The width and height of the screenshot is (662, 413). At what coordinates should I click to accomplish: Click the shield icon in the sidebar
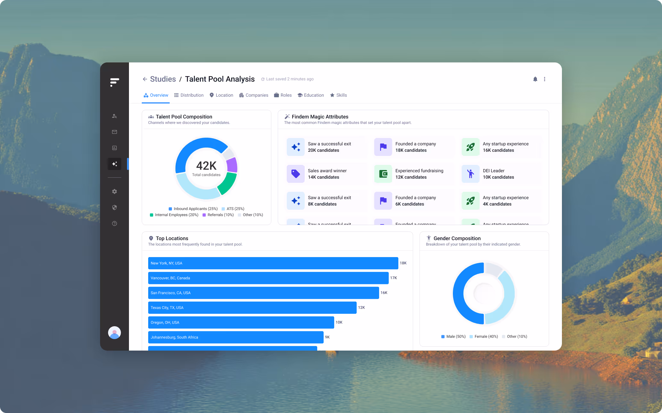(x=115, y=207)
